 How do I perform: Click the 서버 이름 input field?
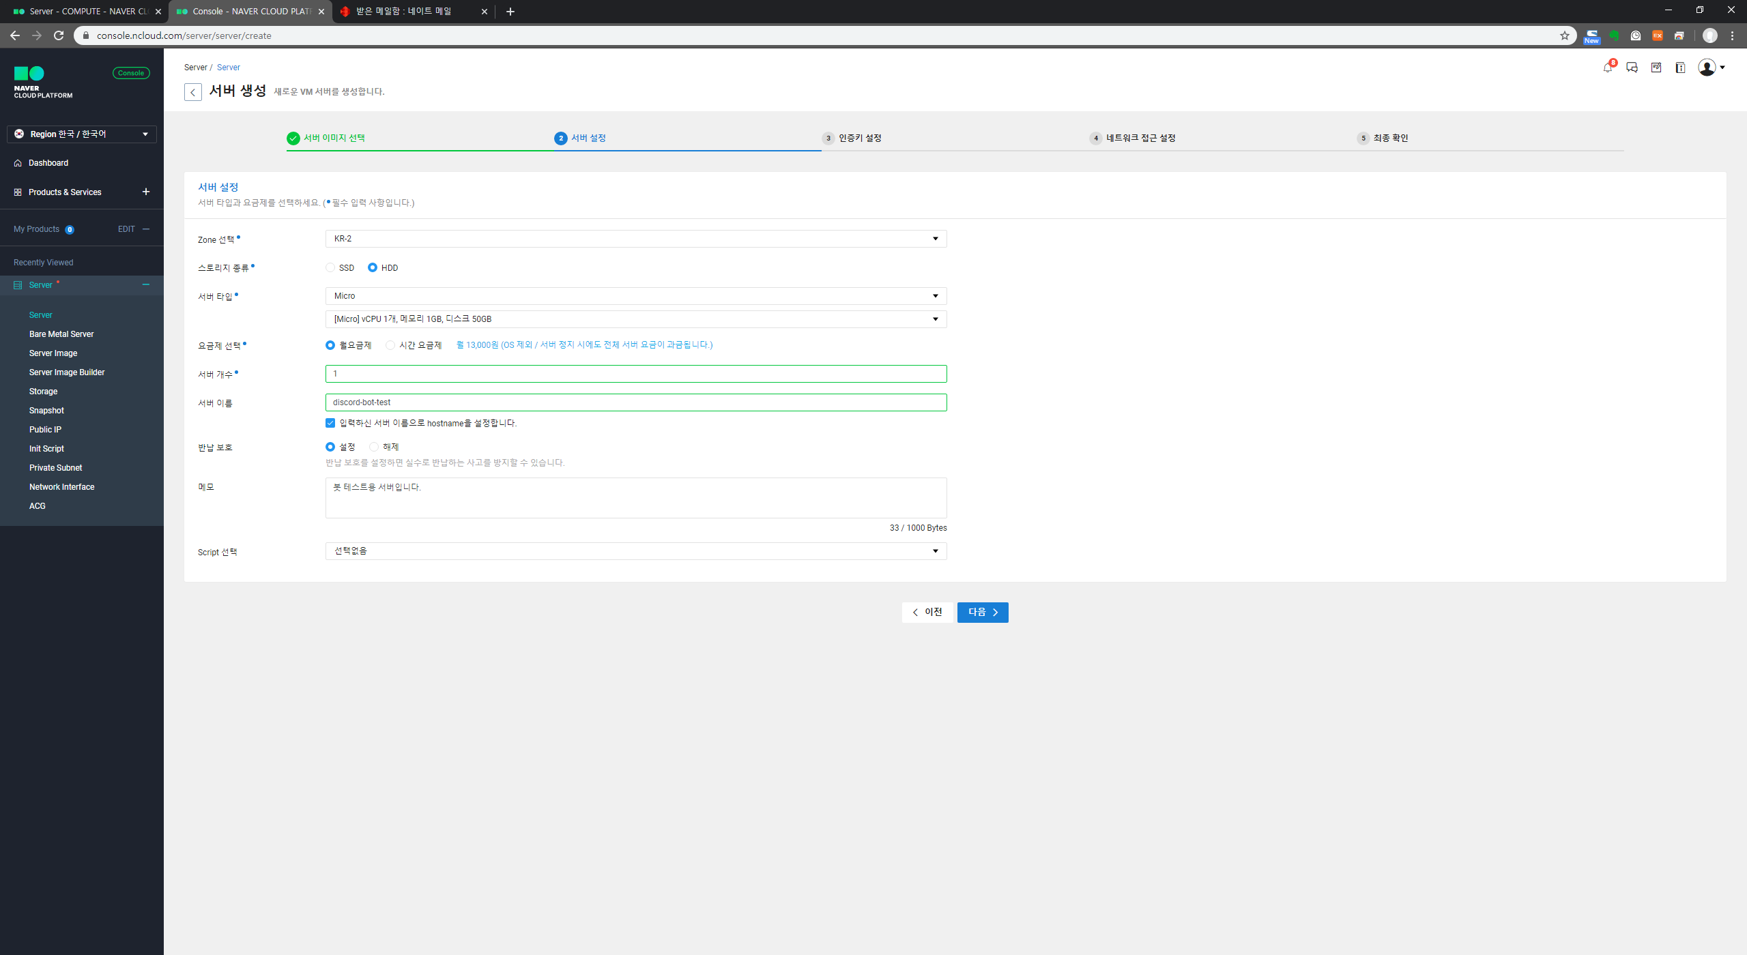click(635, 402)
